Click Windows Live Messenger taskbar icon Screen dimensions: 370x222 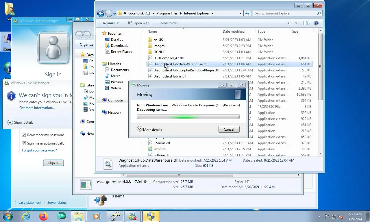pos(133,216)
